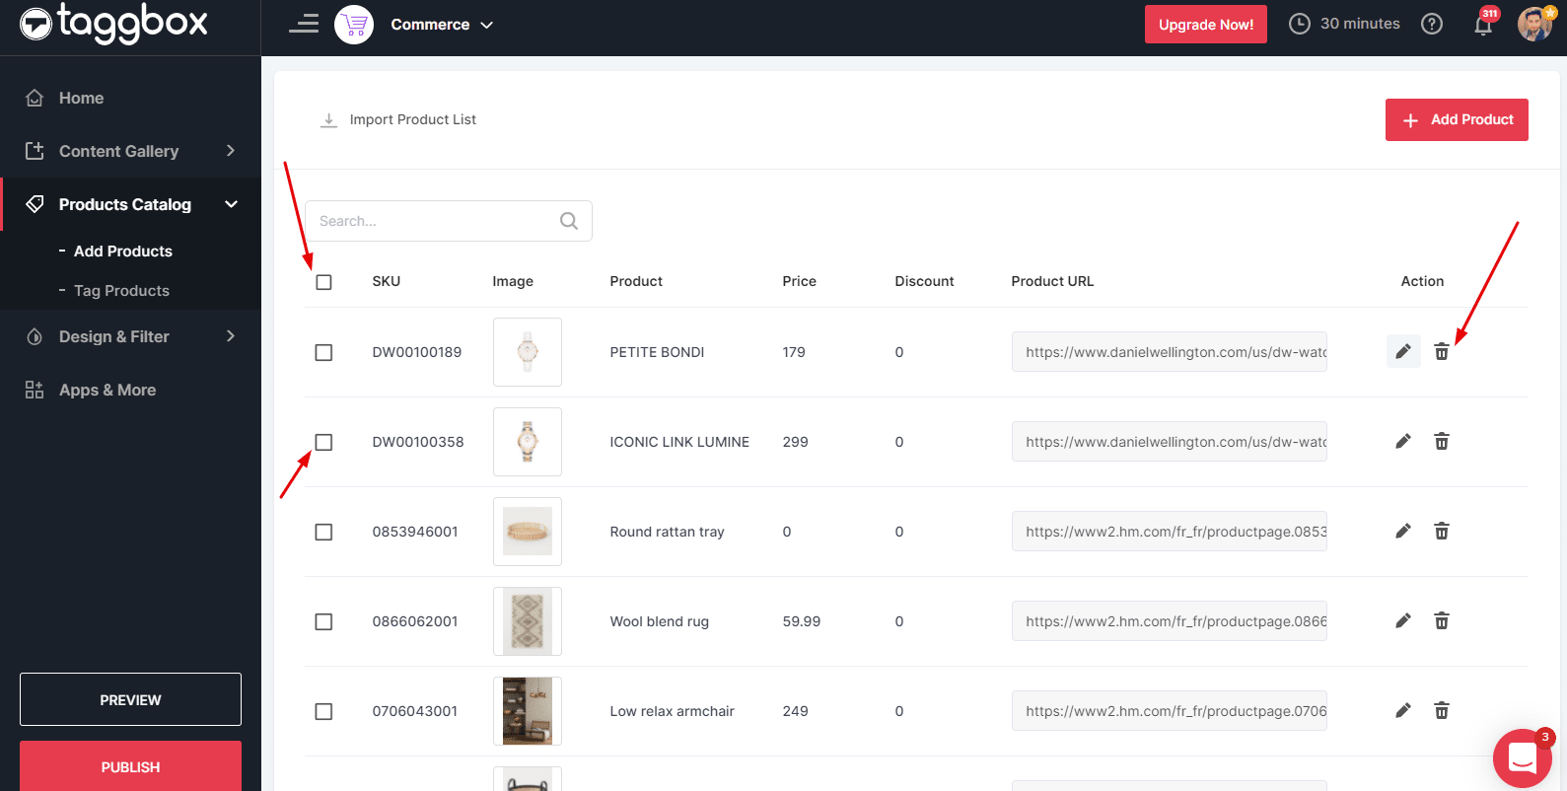Open the Home menu item
The image size is (1567, 791).
(x=81, y=98)
